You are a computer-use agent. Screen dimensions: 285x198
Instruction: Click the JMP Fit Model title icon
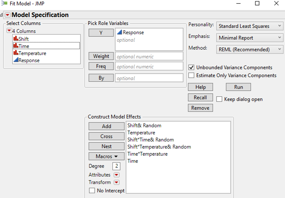click(x=4, y=4)
